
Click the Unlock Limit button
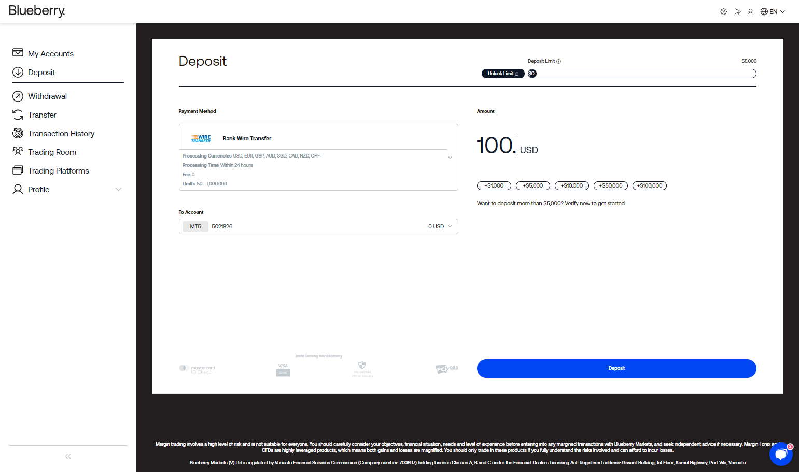tap(503, 74)
